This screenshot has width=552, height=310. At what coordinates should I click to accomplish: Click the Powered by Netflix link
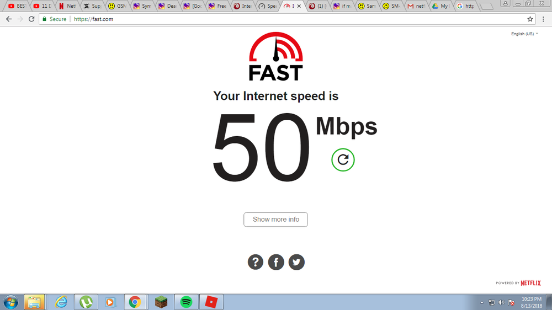point(518,283)
